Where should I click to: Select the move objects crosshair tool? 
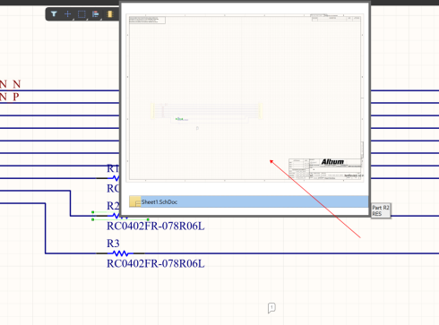(x=68, y=14)
